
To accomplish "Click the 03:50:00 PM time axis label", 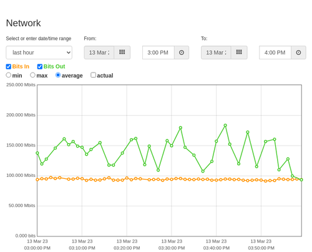I will point(261,248).
